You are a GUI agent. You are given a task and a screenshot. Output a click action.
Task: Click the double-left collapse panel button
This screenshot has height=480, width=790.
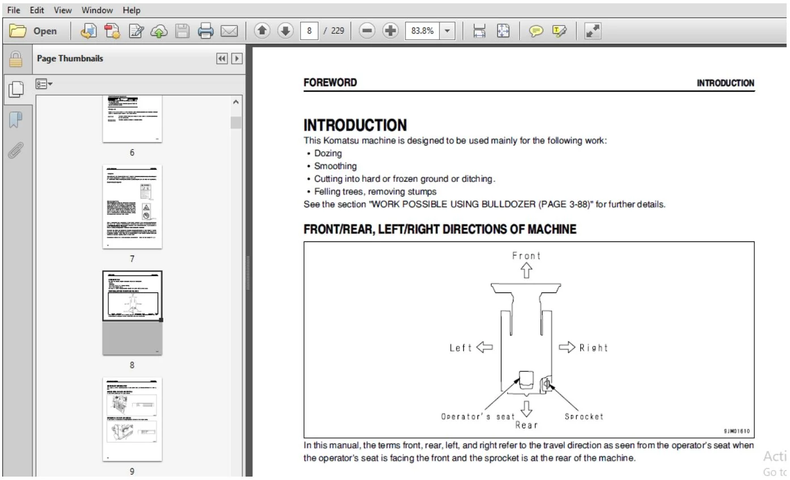222,58
